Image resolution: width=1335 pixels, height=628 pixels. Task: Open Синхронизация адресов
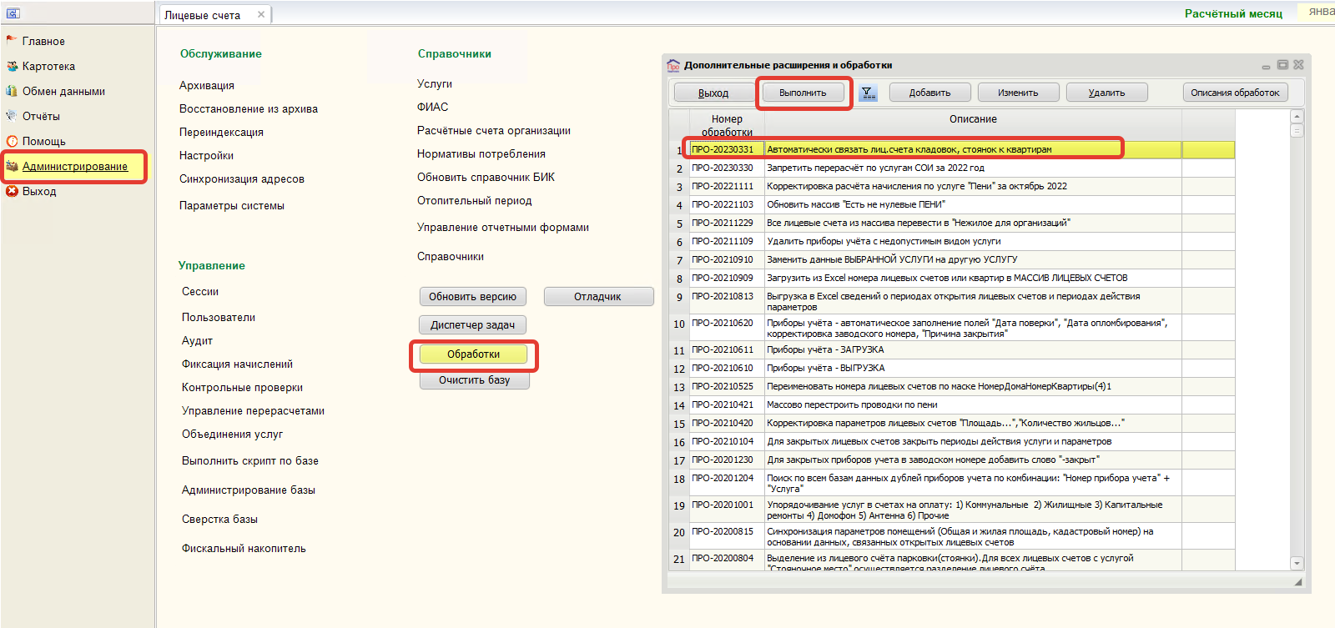242,178
